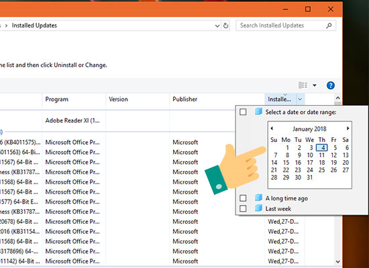Click the folder icon beside 'Last week'
The height and width of the screenshot is (268, 369).
[x=258, y=208]
